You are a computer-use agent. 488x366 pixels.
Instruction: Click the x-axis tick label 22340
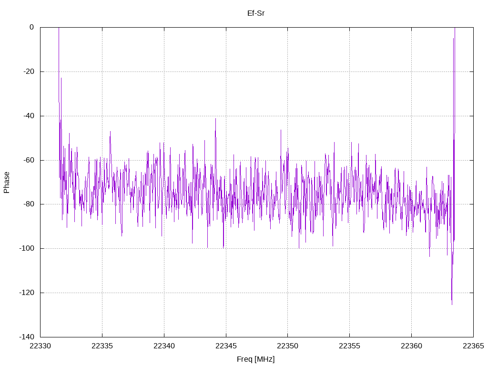tap(164, 346)
